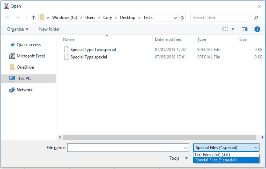Image resolution: width=266 pixels, height=169 pixels.
Task: Open the Help question mark icon
Action: 257,29
